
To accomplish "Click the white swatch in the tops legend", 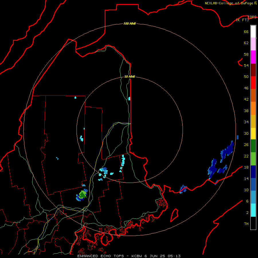I will [253, 32].
